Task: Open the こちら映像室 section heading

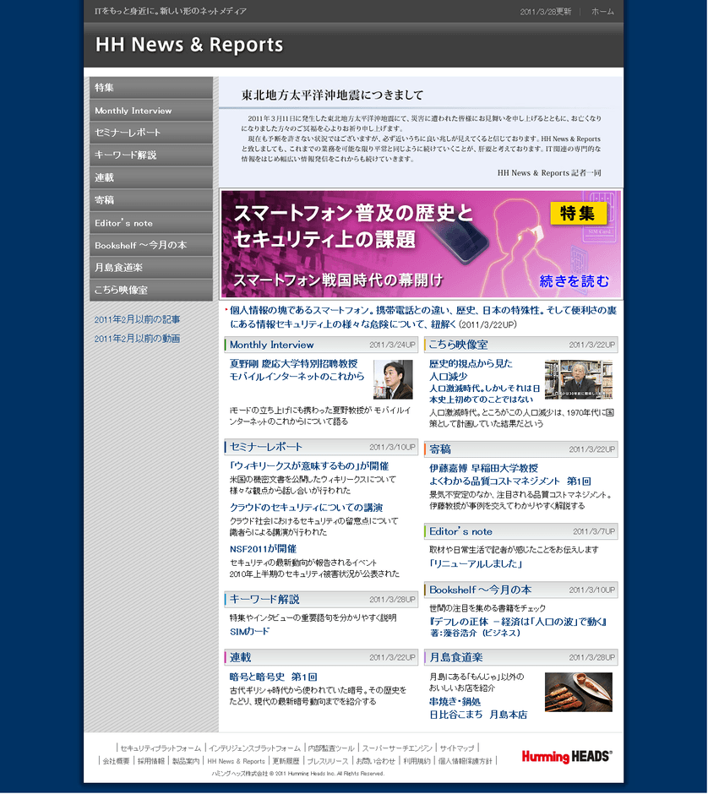Action: (458, 345)
